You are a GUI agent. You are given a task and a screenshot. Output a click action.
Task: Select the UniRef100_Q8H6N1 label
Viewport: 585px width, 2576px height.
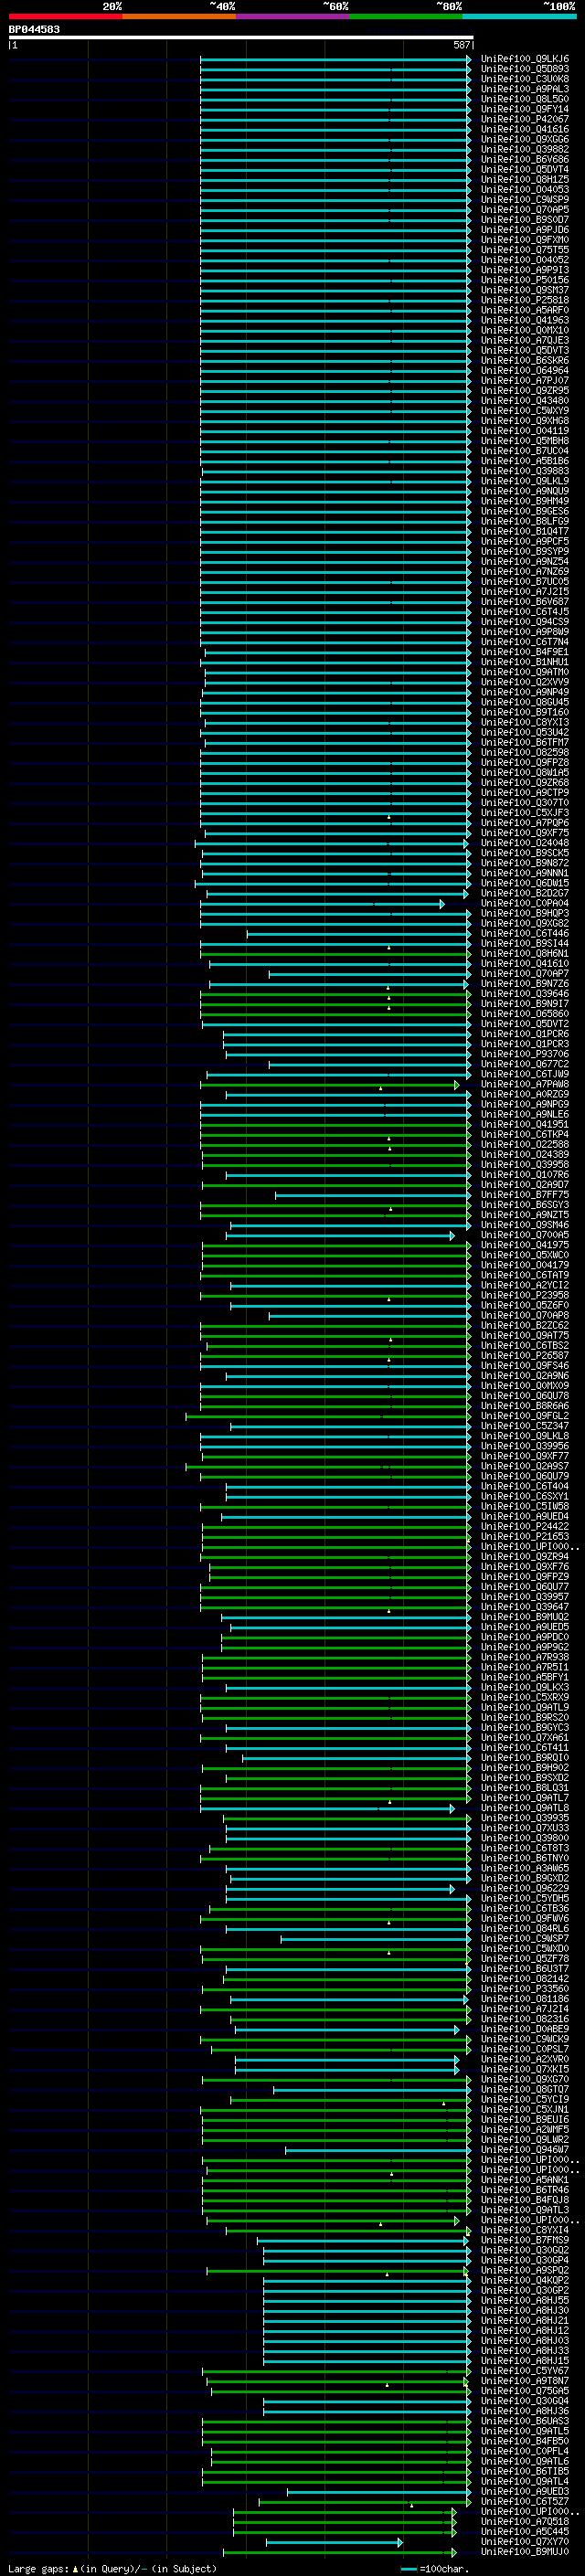tap(525, 954)
